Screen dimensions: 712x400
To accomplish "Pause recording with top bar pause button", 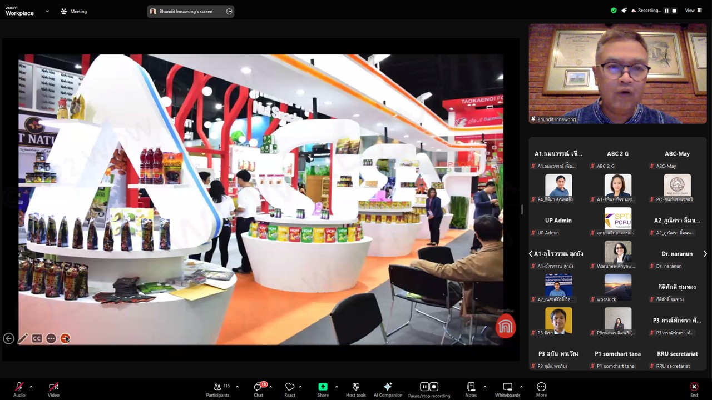I will (666, 11).
